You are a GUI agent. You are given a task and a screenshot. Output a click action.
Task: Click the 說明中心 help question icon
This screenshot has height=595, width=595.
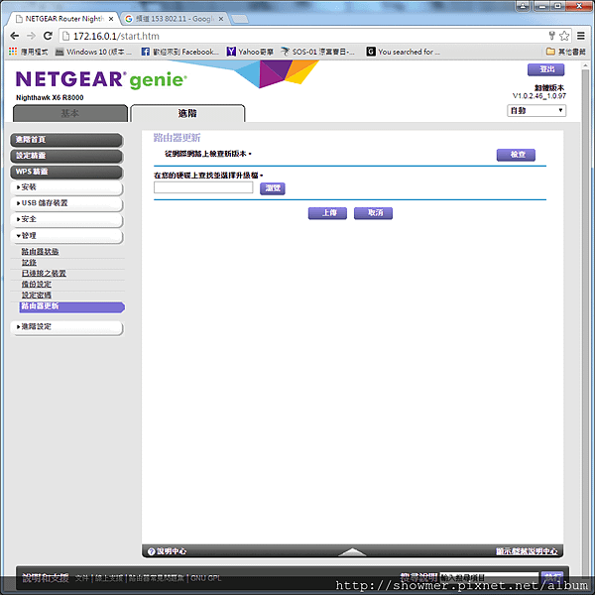click(151, 551)
